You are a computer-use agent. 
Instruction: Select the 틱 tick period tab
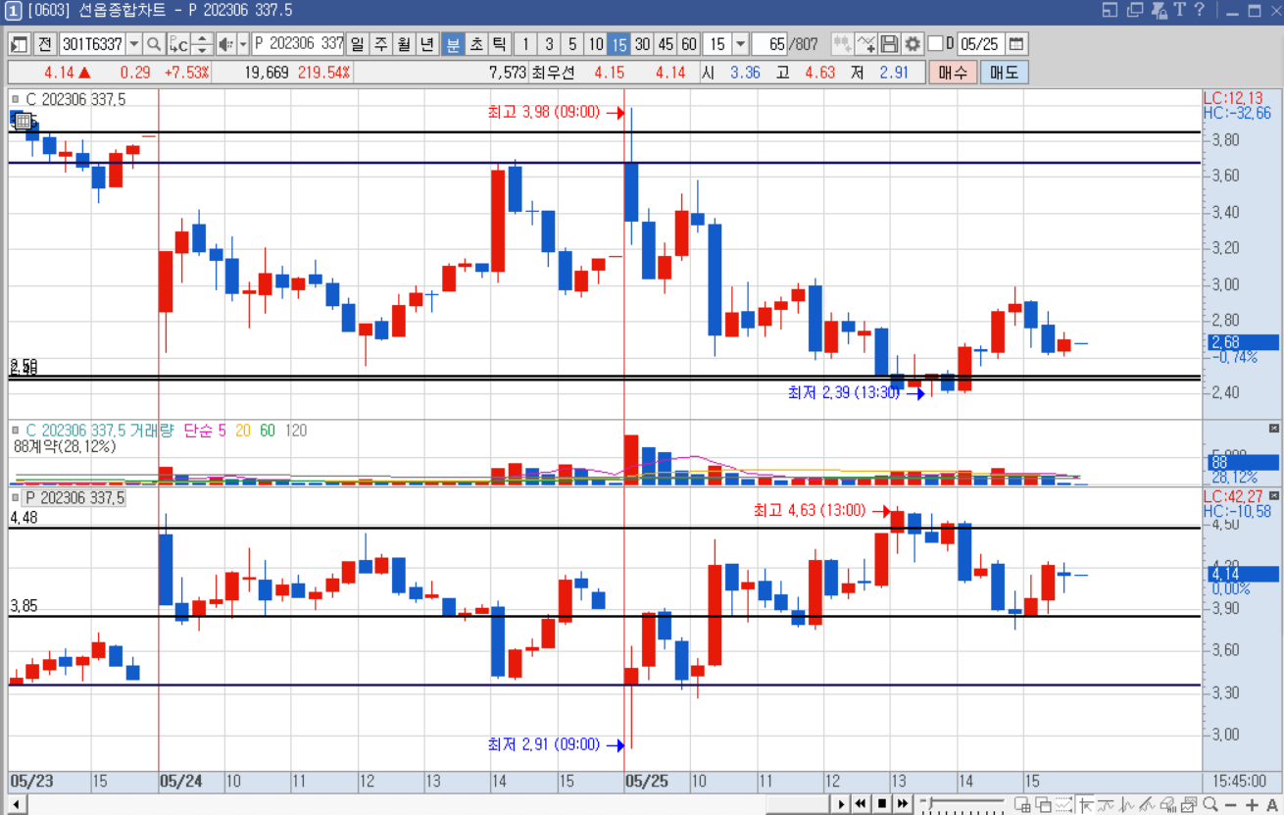tap(499, 44)
